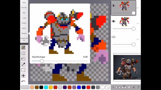Select the Eraser tool

tap(23, 53)
